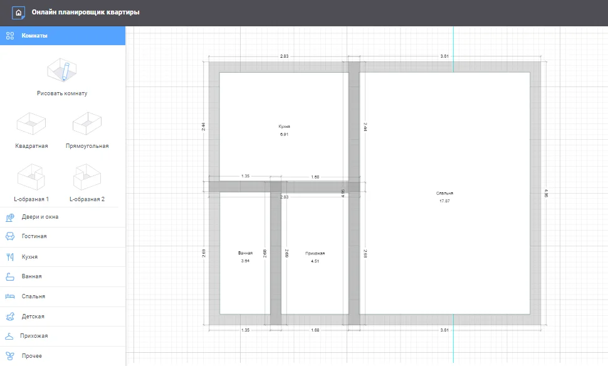Click the cutlery icon beside Кухня
This screenshot has height=366, width=608.
click(x=10, y=256)
